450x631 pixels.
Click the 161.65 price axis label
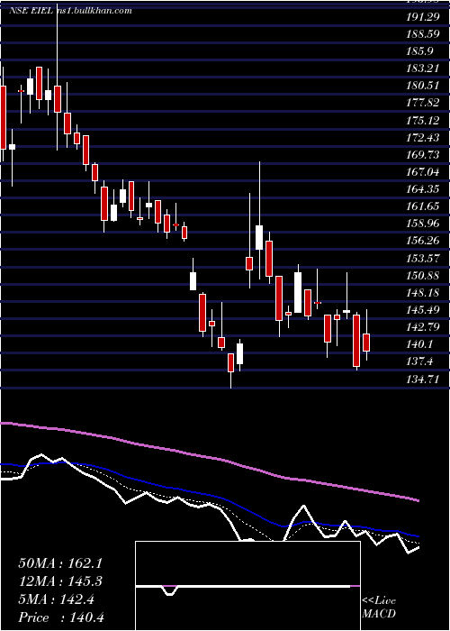(423, 206)
